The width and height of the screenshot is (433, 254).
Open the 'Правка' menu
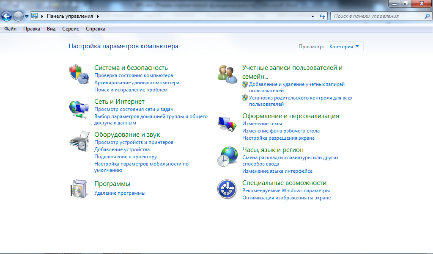pos(31,29)
